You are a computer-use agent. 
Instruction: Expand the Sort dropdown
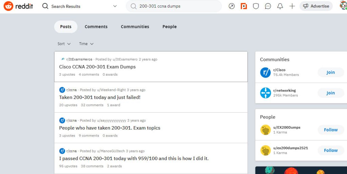point(64,44)
